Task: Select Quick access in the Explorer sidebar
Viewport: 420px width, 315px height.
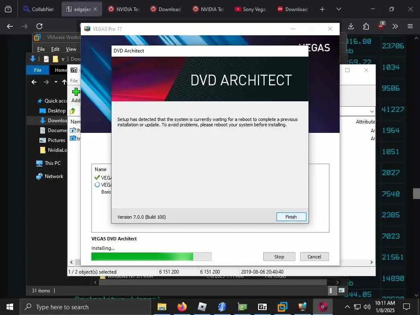Action: pos(52,101)
